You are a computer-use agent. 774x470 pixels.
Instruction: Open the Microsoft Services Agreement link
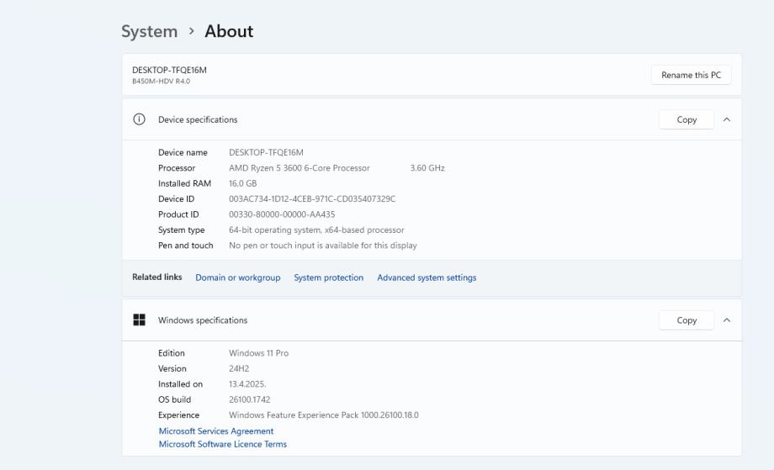pos(216,431)
